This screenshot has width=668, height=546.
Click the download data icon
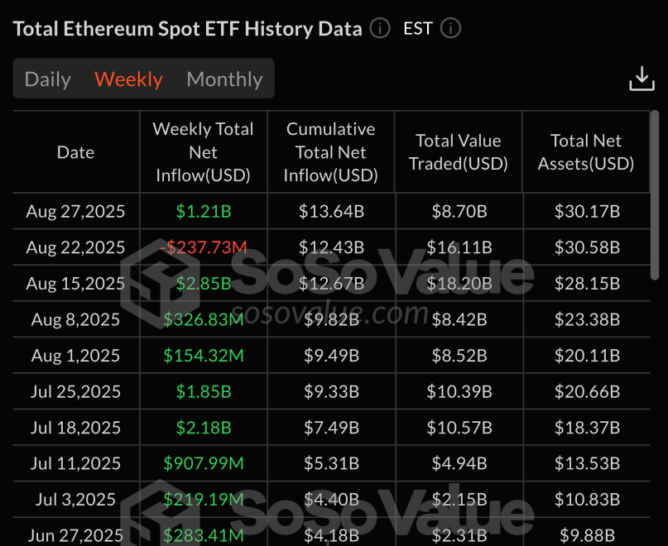tap(642, 78)
